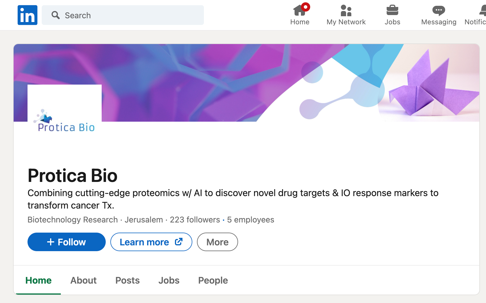Click the Learn more external link button

click(x=151, y=242)
